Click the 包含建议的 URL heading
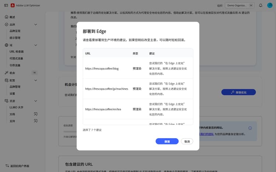Image resolution: width=276 pixels, height=172 pixels. [79, 164]
